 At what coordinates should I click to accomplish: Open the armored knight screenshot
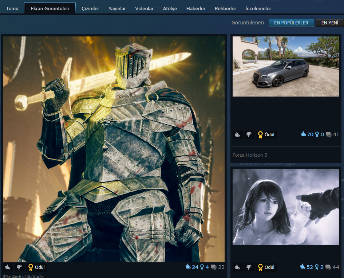(x=114, y=149)
